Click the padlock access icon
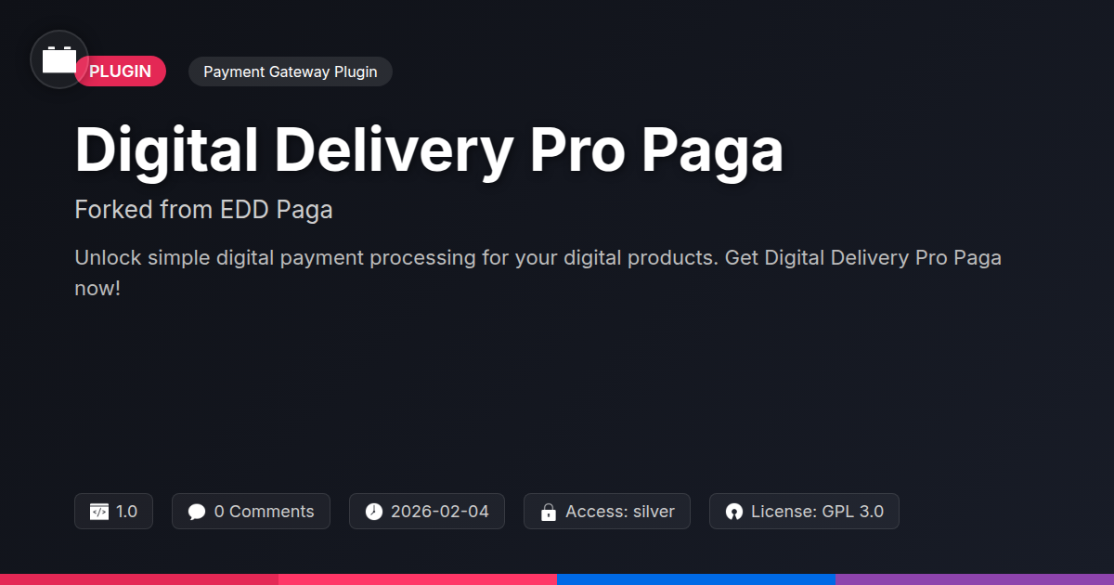 549,512
